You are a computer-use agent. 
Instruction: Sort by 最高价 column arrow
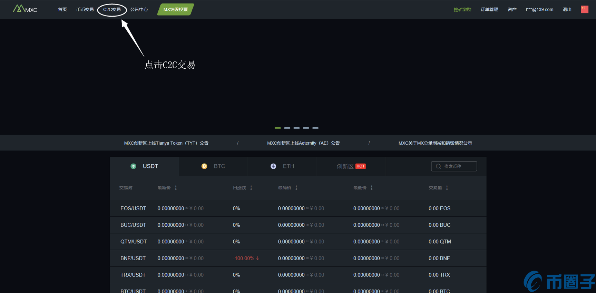pyautogui.click(x=296, y=188)
